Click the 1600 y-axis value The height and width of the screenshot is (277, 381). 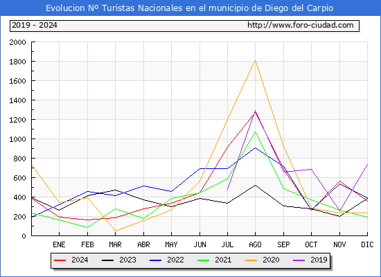click(x=17, y=81)
